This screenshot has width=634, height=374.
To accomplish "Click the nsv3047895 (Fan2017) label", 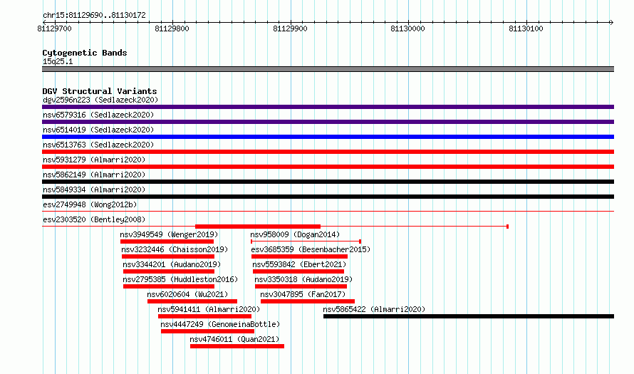I will click(x=303, y=294).
